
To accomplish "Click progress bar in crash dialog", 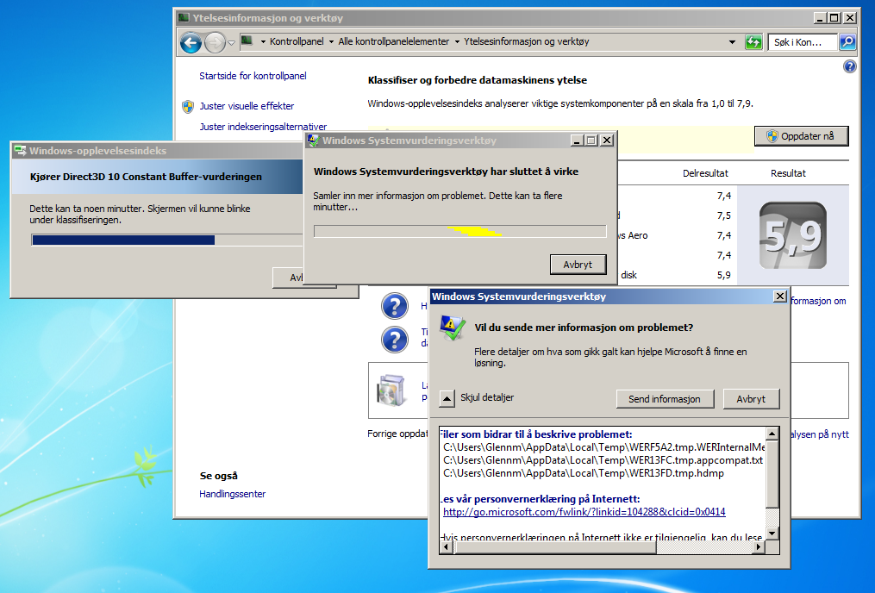I will (459, 231).
